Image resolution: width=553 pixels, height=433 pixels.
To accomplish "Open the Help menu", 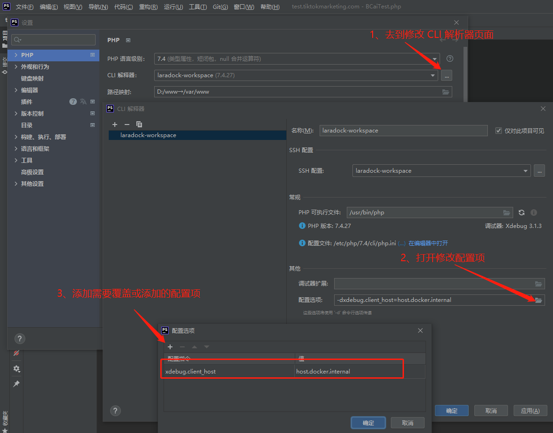I will coord(270,7).
